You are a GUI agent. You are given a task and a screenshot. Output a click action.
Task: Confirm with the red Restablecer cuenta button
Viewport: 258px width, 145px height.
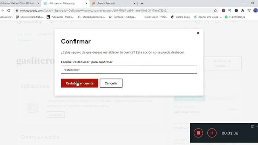pyautogui.click(x=79, y=83)
